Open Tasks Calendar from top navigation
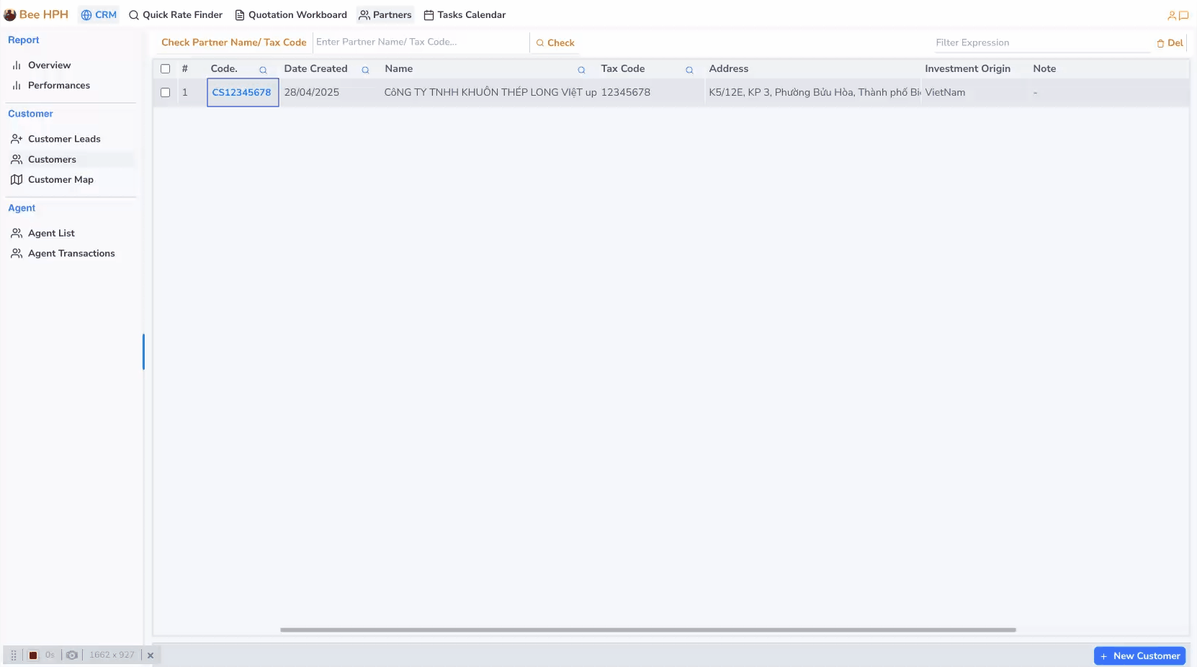The height and width of the screenshot is (667, 1197). 465,14
